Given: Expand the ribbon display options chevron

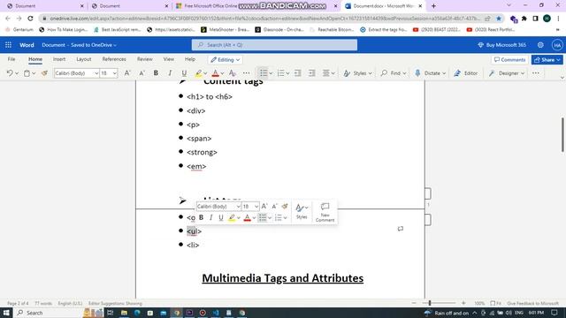Looking at the screenshot, I should (x=562, y=78).
